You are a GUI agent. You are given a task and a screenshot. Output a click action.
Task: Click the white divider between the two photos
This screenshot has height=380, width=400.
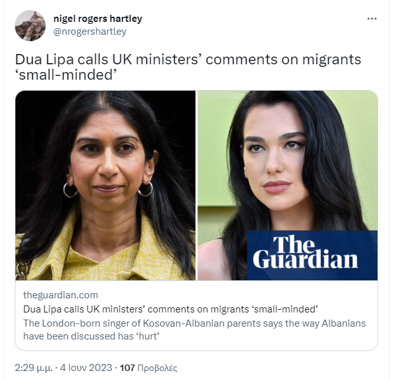[196, 185]
